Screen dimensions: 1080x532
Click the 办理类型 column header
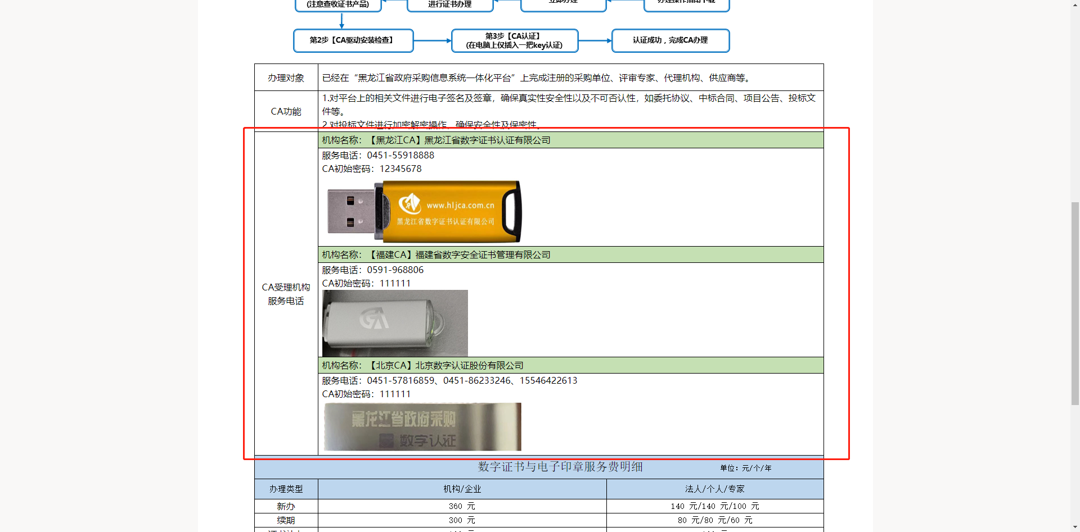pyautogui.click(x=286, y=489)
